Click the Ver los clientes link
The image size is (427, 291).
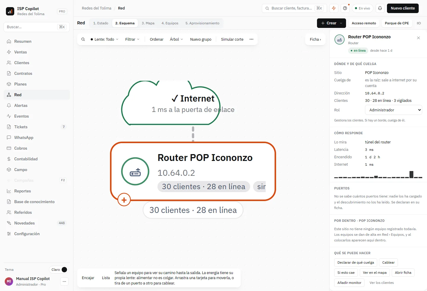coord(382,283)
